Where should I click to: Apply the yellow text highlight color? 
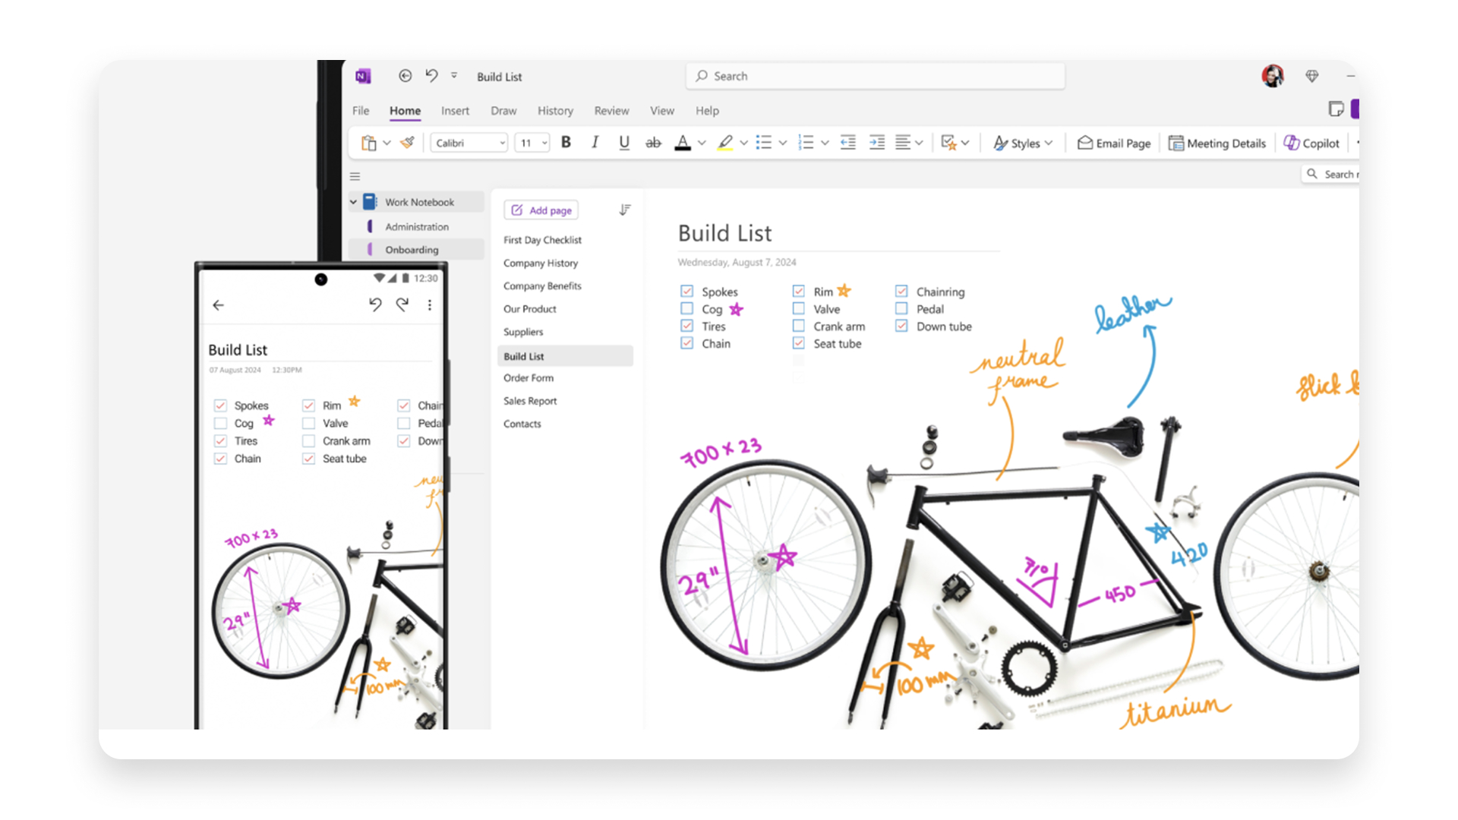pos(725,143)
